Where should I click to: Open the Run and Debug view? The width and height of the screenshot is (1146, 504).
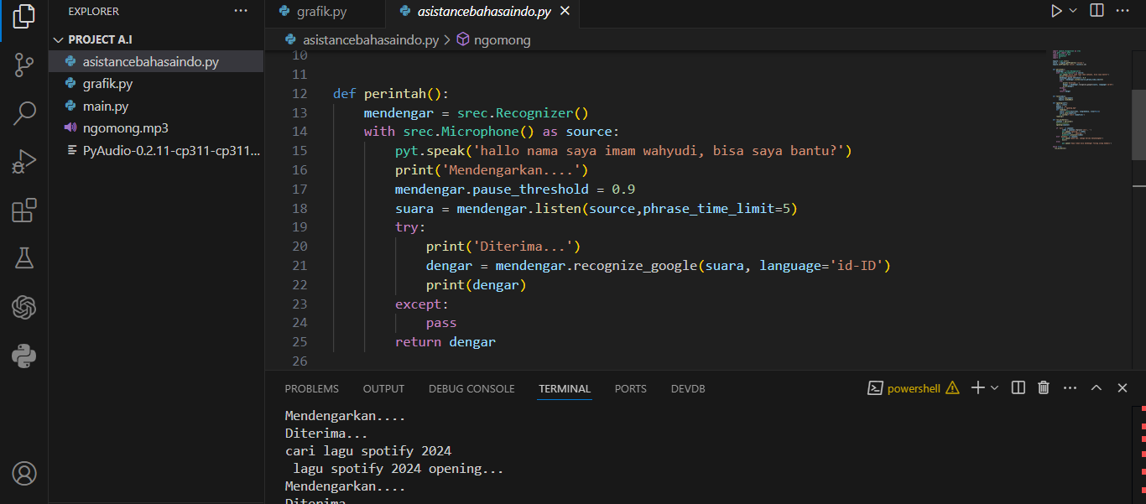pos(24,162)
